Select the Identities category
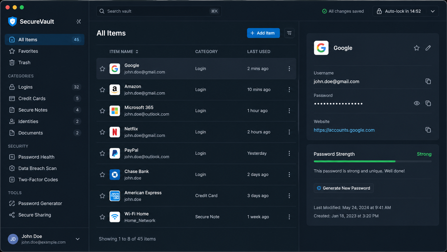 [x=45, y=121]
